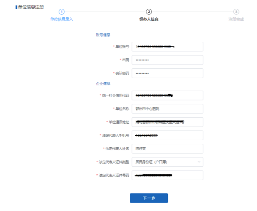The height and width of the screenshot is (211, 257).
Task: Click the step 2 circle icon
Action: pos(149,11)
